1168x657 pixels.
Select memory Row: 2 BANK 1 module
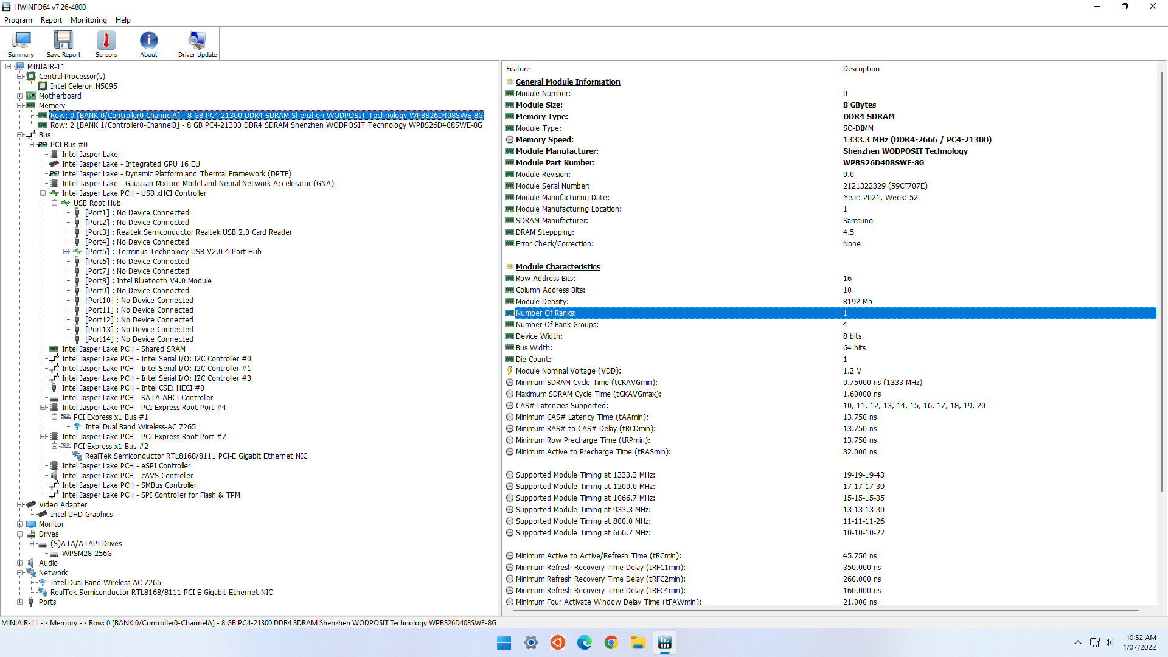click(266, 125)
